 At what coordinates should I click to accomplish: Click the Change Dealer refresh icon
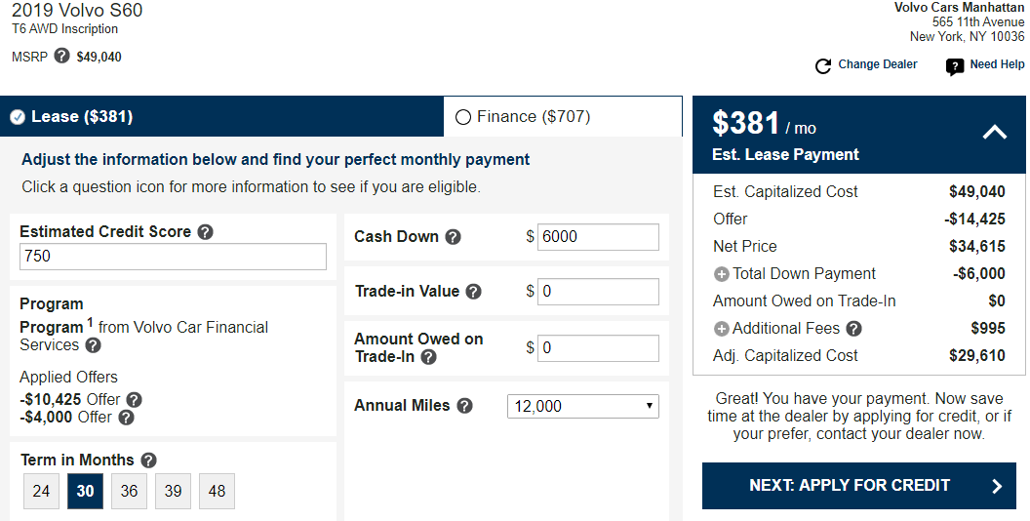(x=823, y=65)
